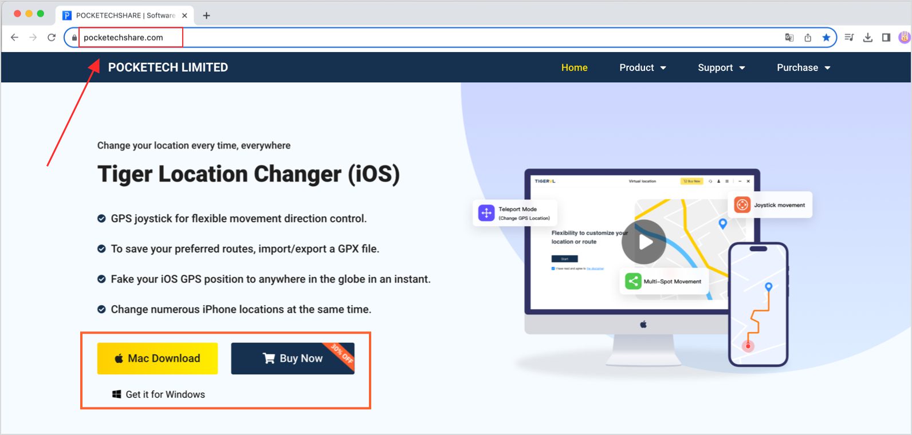Click the yellow Mac Download button
Viewport: 912px width, 435px height.
(x=158, y=358)
